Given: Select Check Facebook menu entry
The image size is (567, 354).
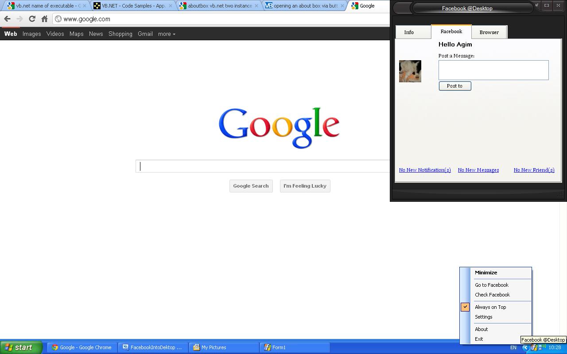Looking at the screenshot, I should 496,295.
